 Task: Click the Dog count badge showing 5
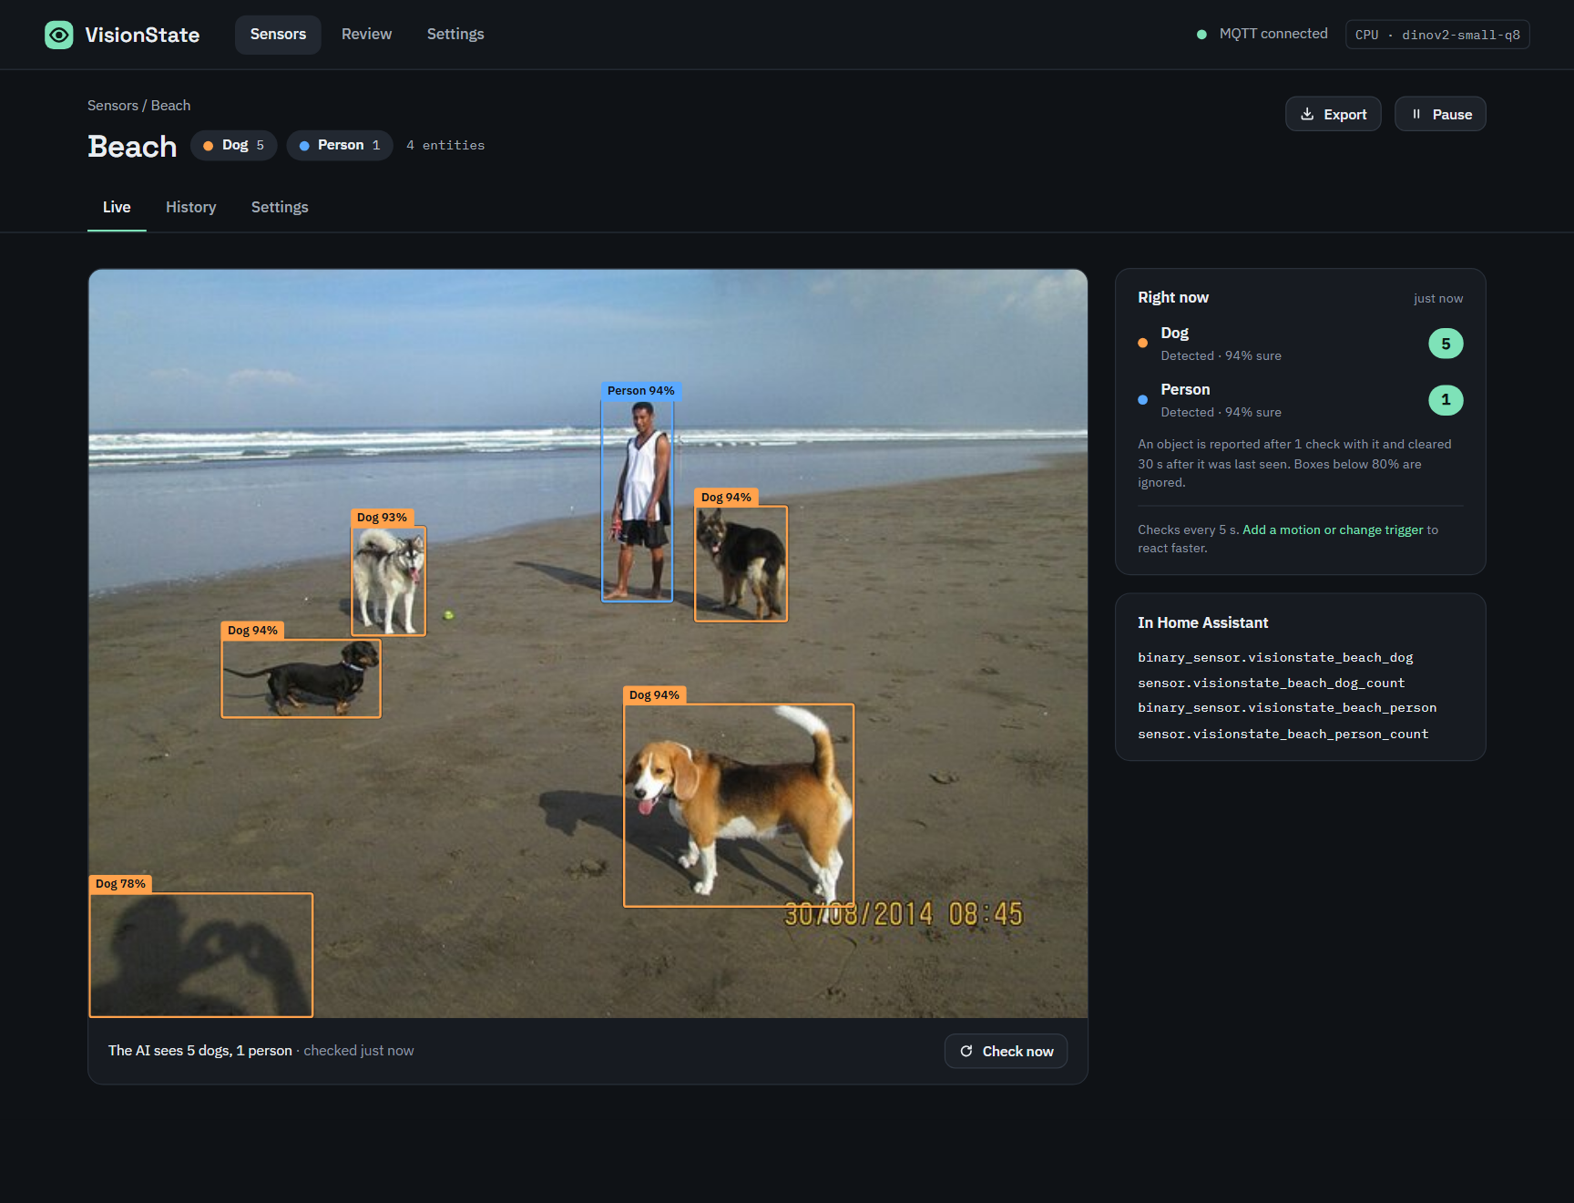1446,344
